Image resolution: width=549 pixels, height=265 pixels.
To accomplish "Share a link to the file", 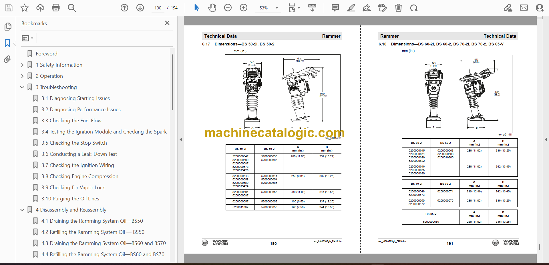I will 508,8.
